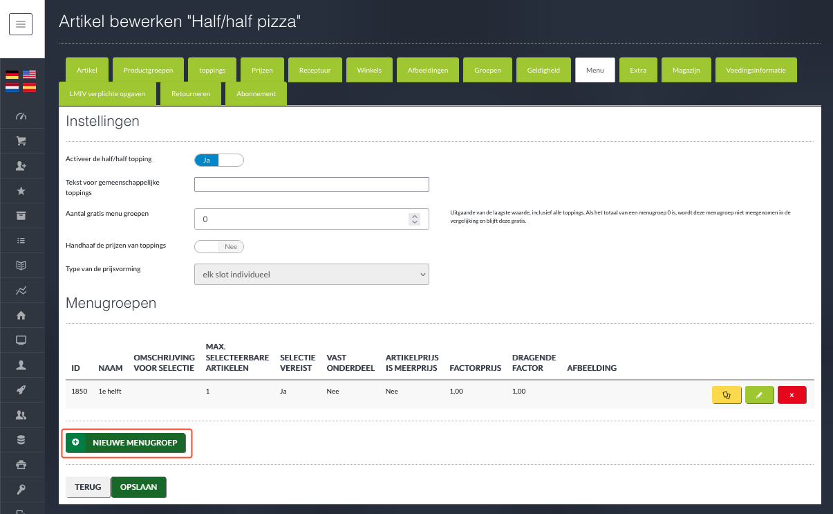
Task: Select the Afbeeldingen tab
Action: pyautogui.click(x=428, y=71)
